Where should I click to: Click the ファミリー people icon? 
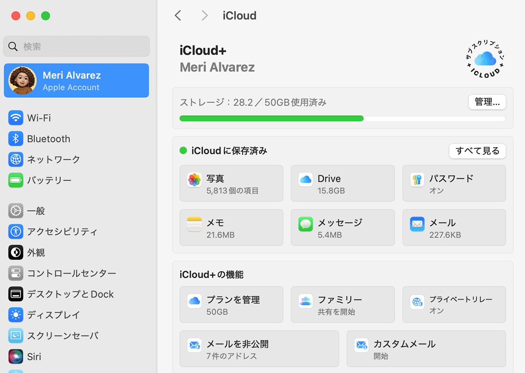[x=306, y=301]
